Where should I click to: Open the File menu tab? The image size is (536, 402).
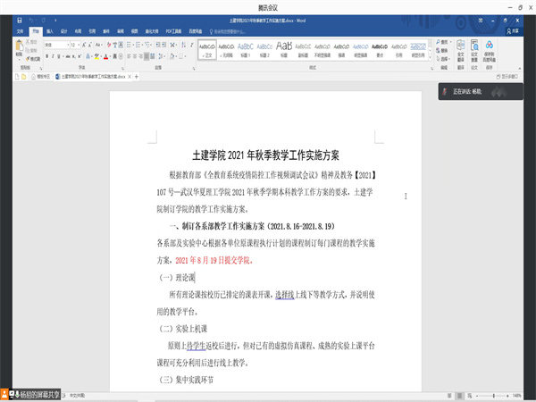(x=19, y=30)
